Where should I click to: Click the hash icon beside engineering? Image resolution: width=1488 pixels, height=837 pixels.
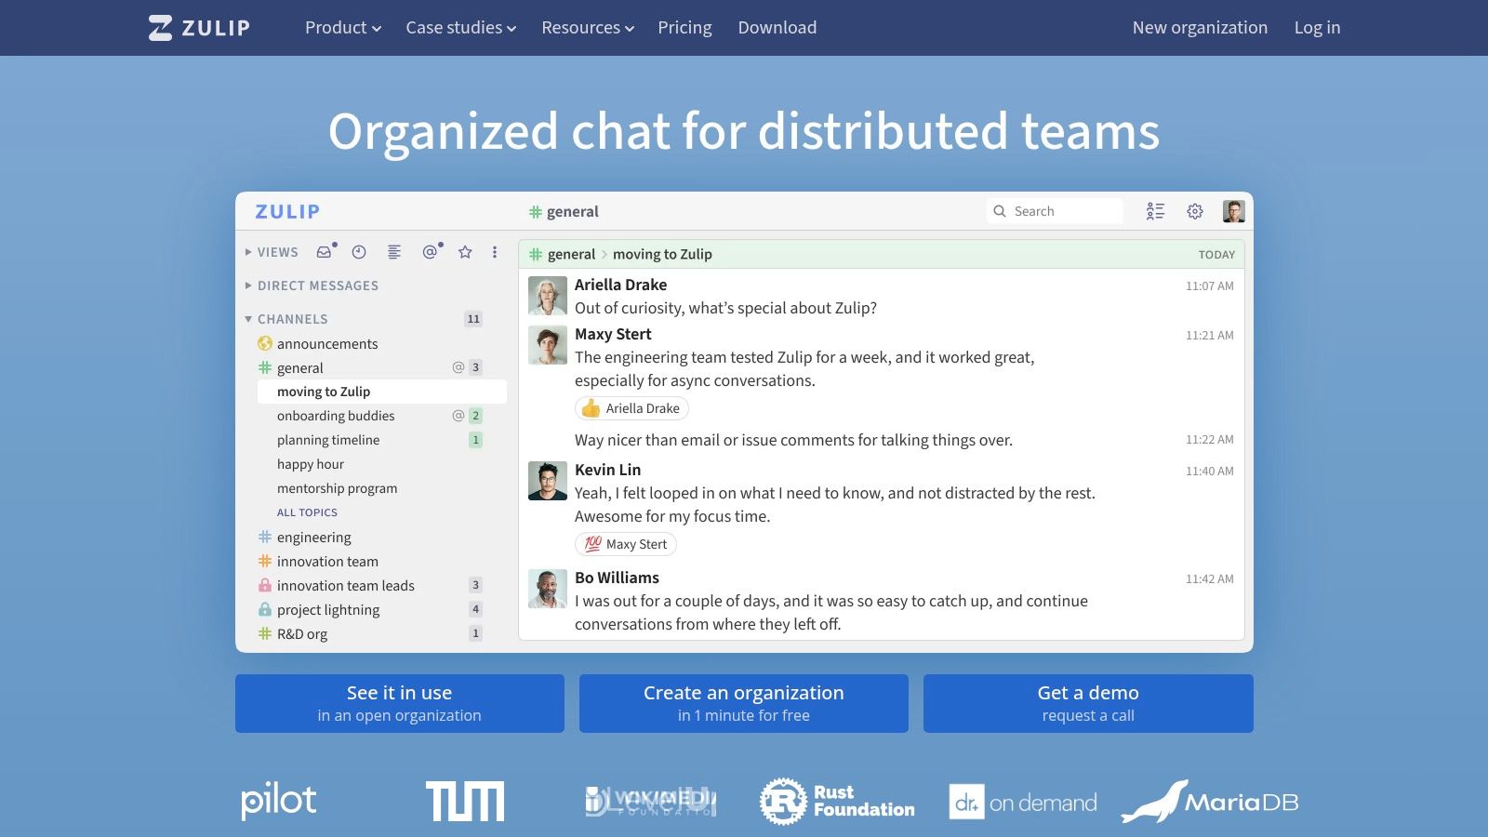click(x=265, y=538)
